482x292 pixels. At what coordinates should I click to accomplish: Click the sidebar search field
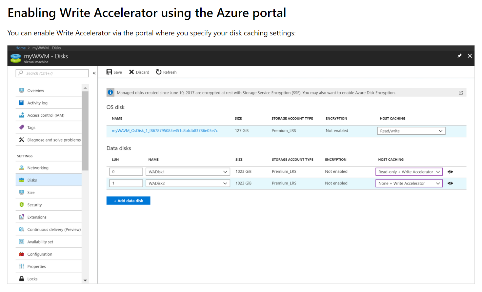click(x=52, y=73)
